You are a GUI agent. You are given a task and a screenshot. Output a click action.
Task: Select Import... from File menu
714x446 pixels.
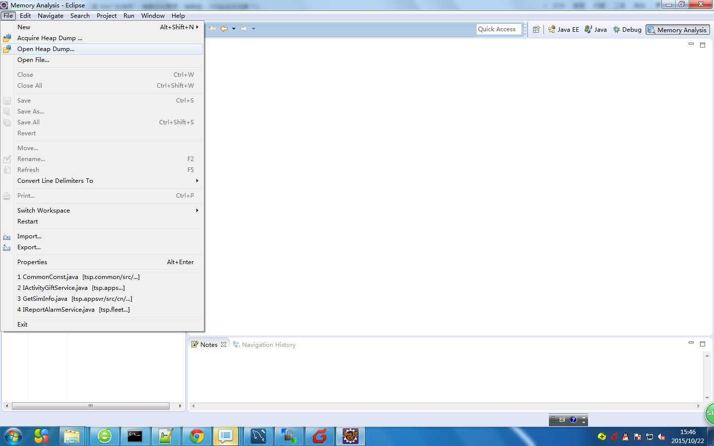(102, 236)
